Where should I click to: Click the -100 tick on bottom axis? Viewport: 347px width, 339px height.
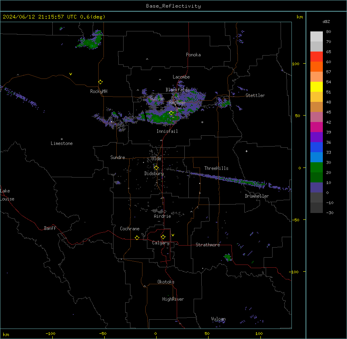50,333
